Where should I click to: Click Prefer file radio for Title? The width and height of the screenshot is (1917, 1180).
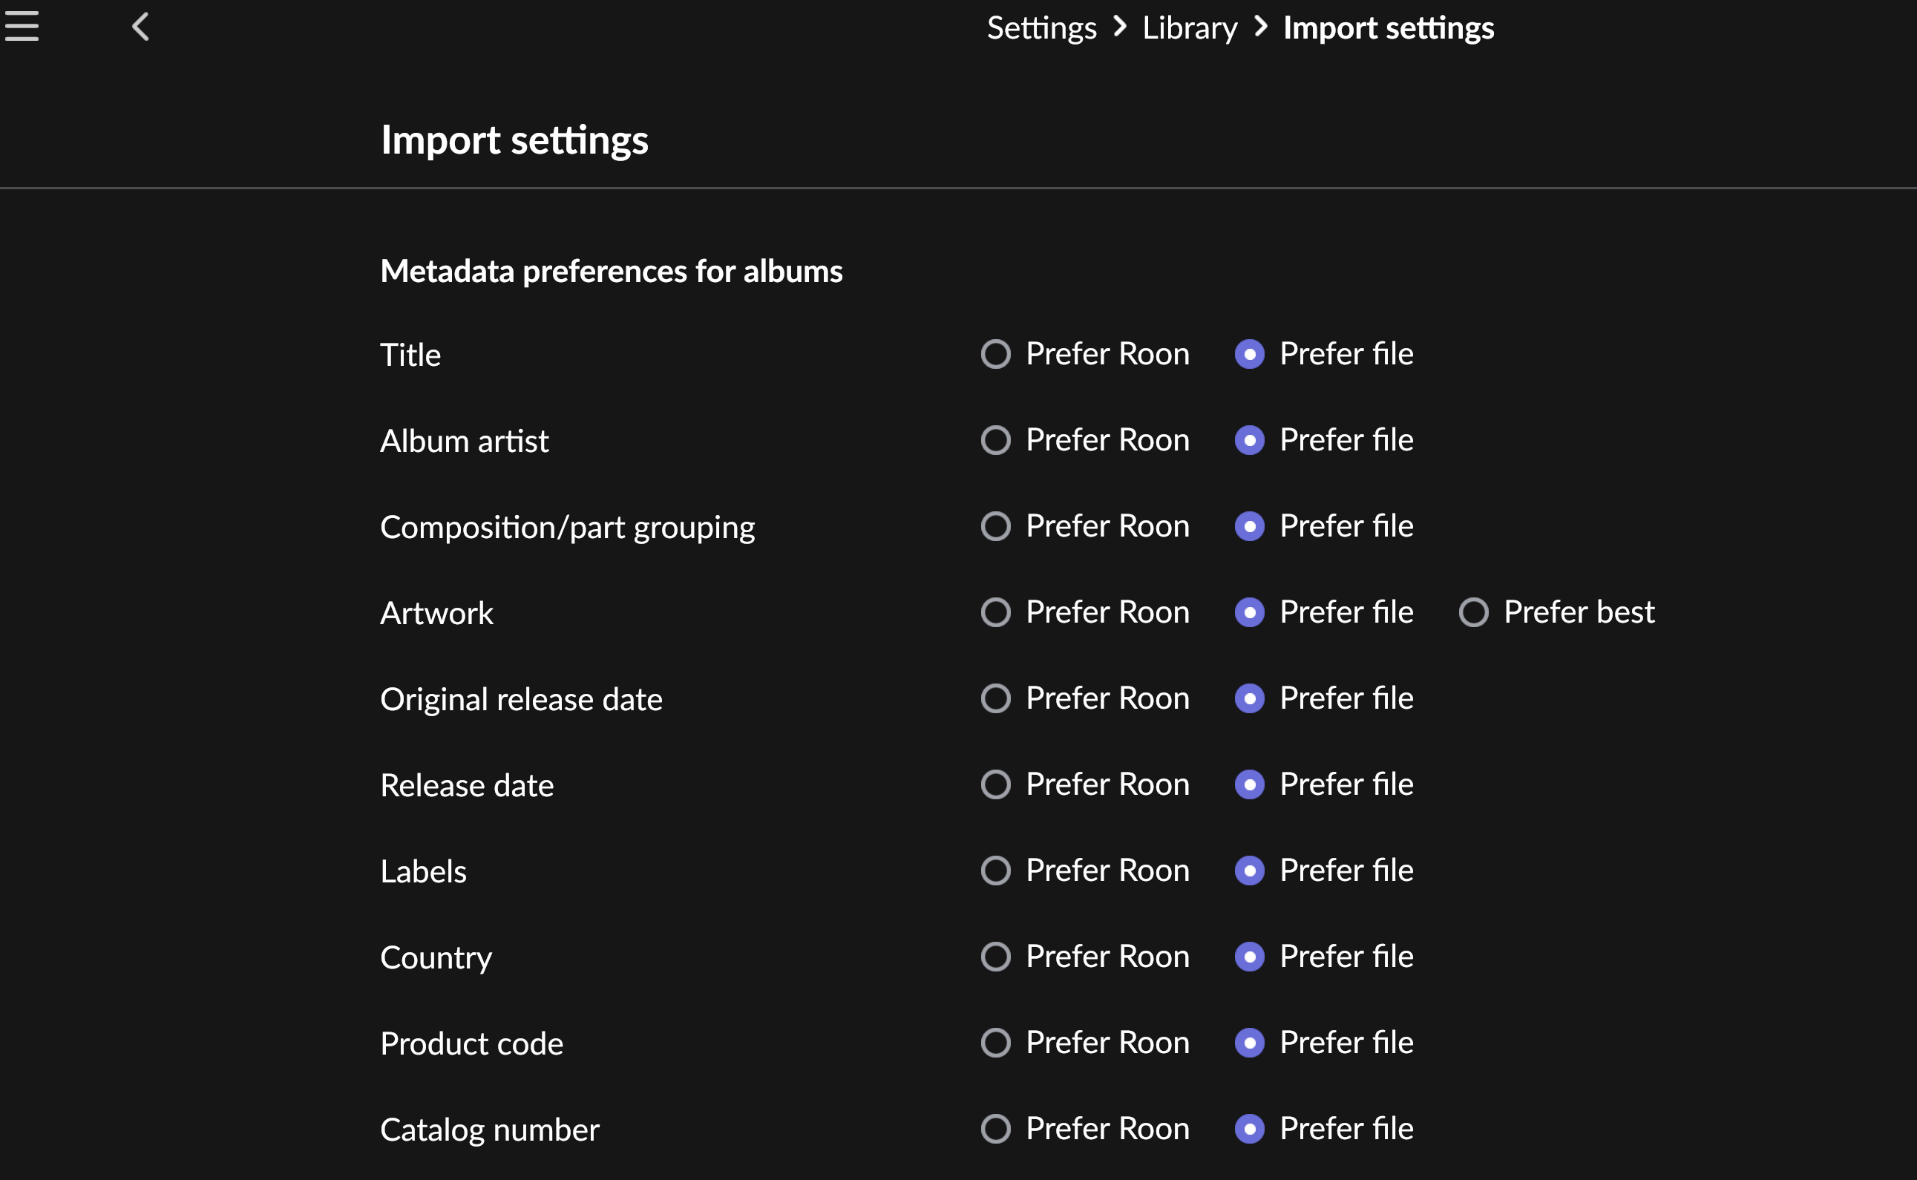tap(1249, 354)
